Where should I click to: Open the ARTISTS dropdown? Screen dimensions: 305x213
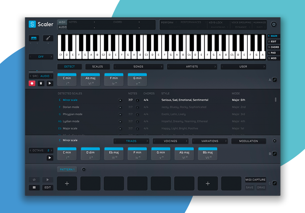pyautogui.click(x=192, y=67)
